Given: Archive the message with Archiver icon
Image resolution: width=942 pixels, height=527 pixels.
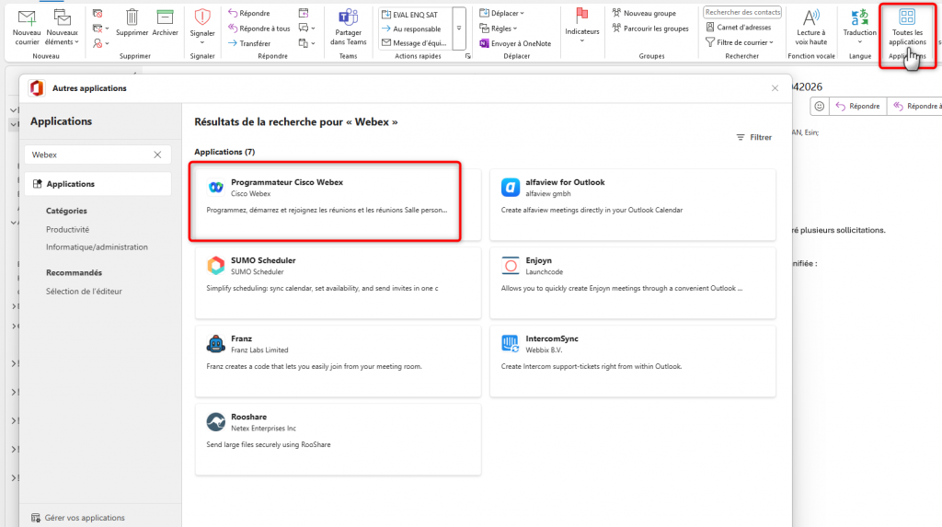Looking at the screenshot, I should [x=166, y=17].
